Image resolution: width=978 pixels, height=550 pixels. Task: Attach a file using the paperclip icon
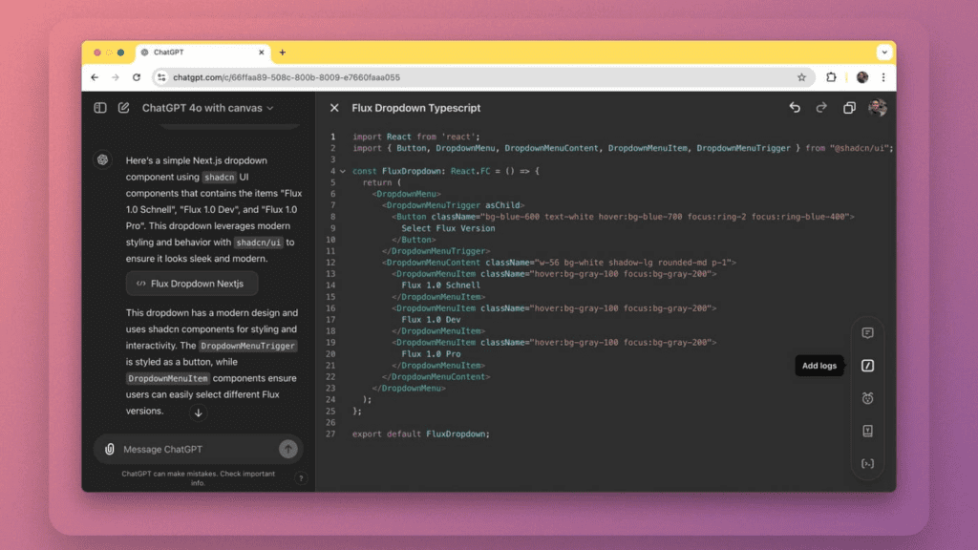pos(110,449)
